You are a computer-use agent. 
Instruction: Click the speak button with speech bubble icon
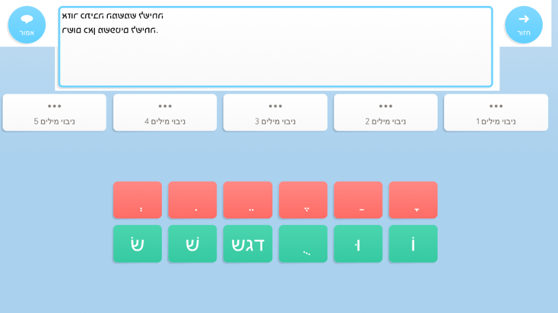[27, 25]
